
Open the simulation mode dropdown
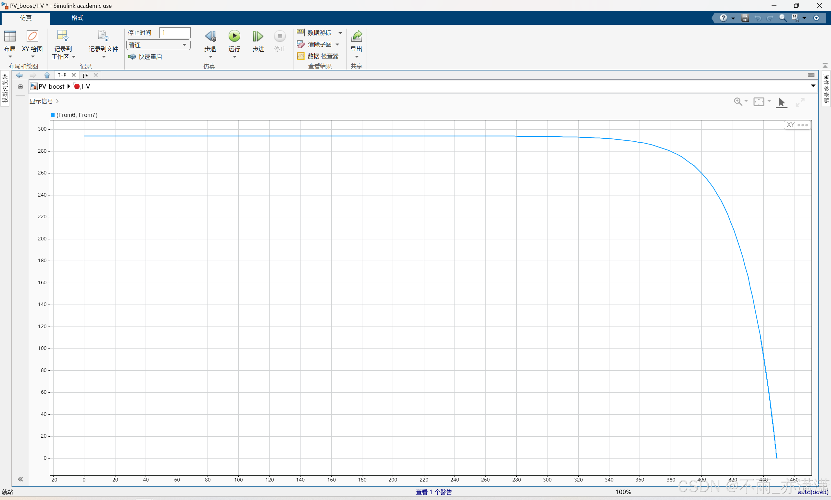point(158,45)
